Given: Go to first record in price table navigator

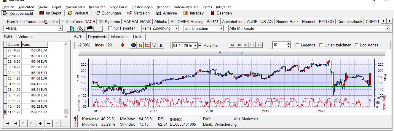Looking at the screenshot, I should [x=7, y=123].
